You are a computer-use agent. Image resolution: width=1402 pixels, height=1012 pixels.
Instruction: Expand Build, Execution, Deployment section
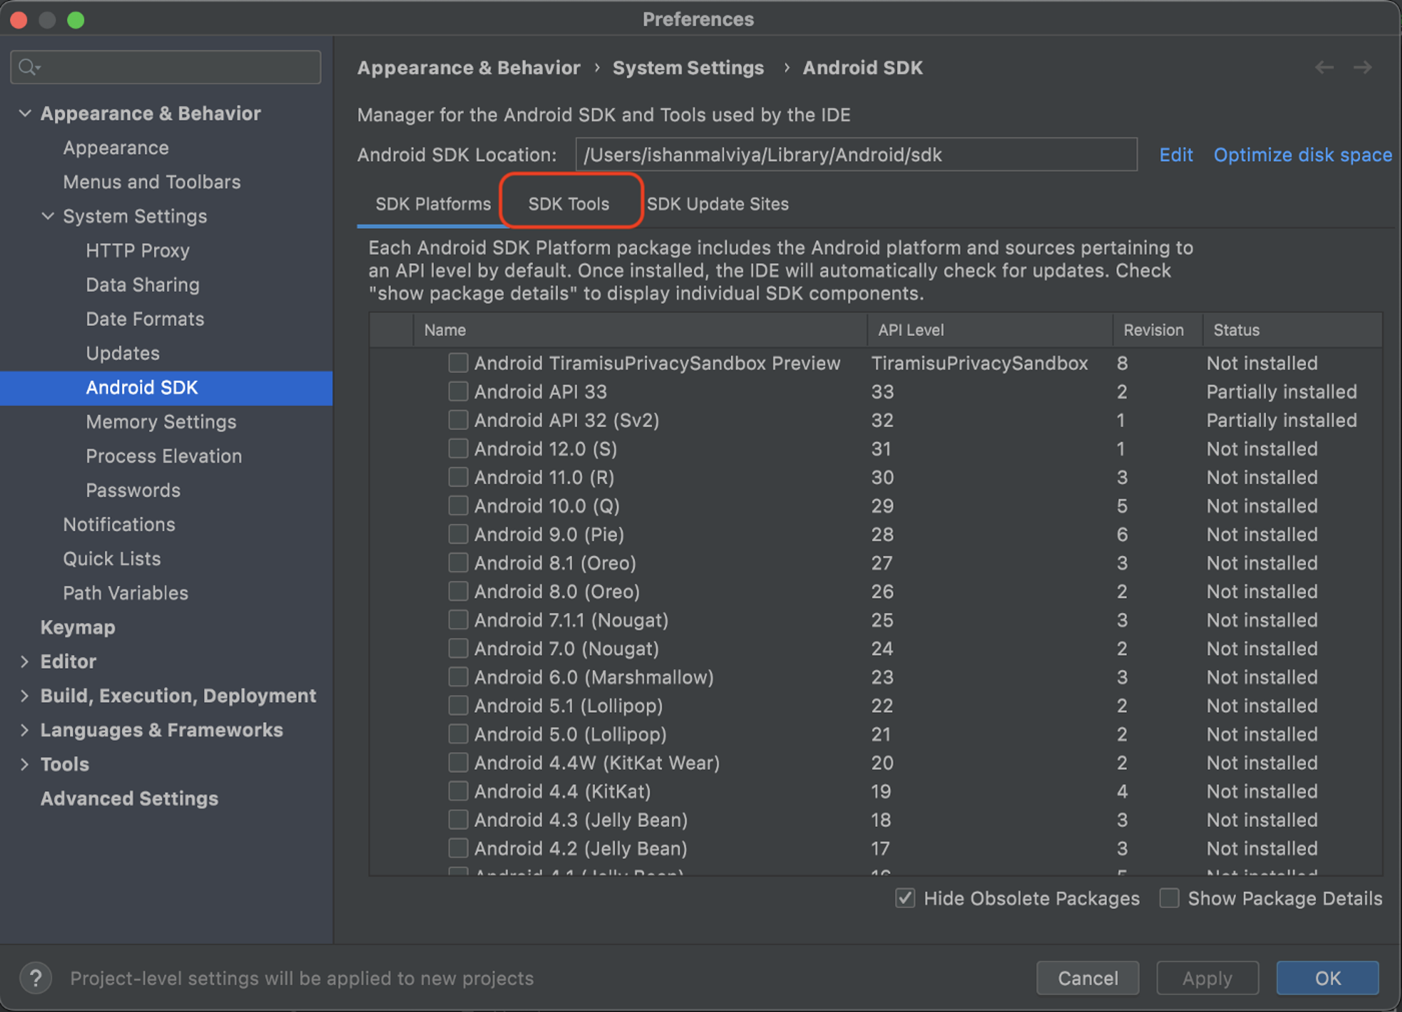pos(25,696)
